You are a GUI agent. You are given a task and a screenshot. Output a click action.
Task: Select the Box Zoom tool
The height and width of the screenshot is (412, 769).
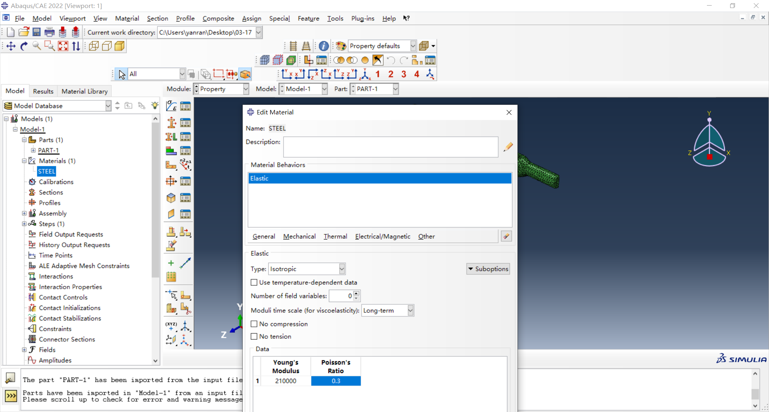tap(50, 46)
